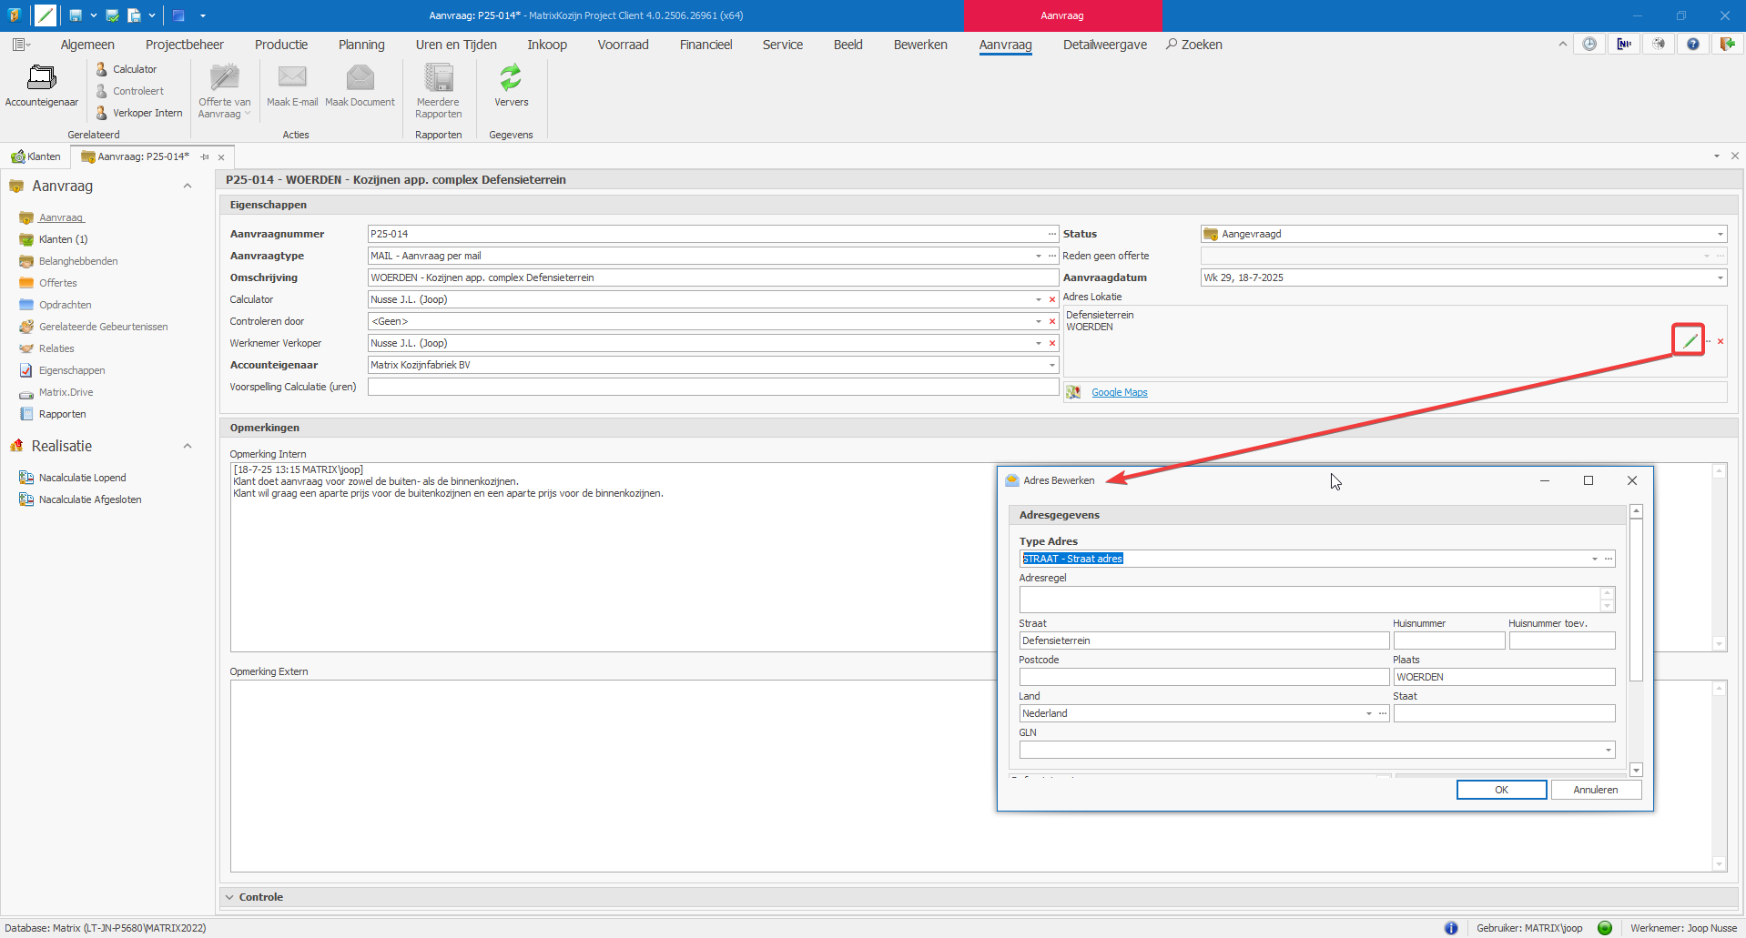Click Verkoper Intern ribbon item
The height and width of the screenshot is (938, 1746).
139,113
